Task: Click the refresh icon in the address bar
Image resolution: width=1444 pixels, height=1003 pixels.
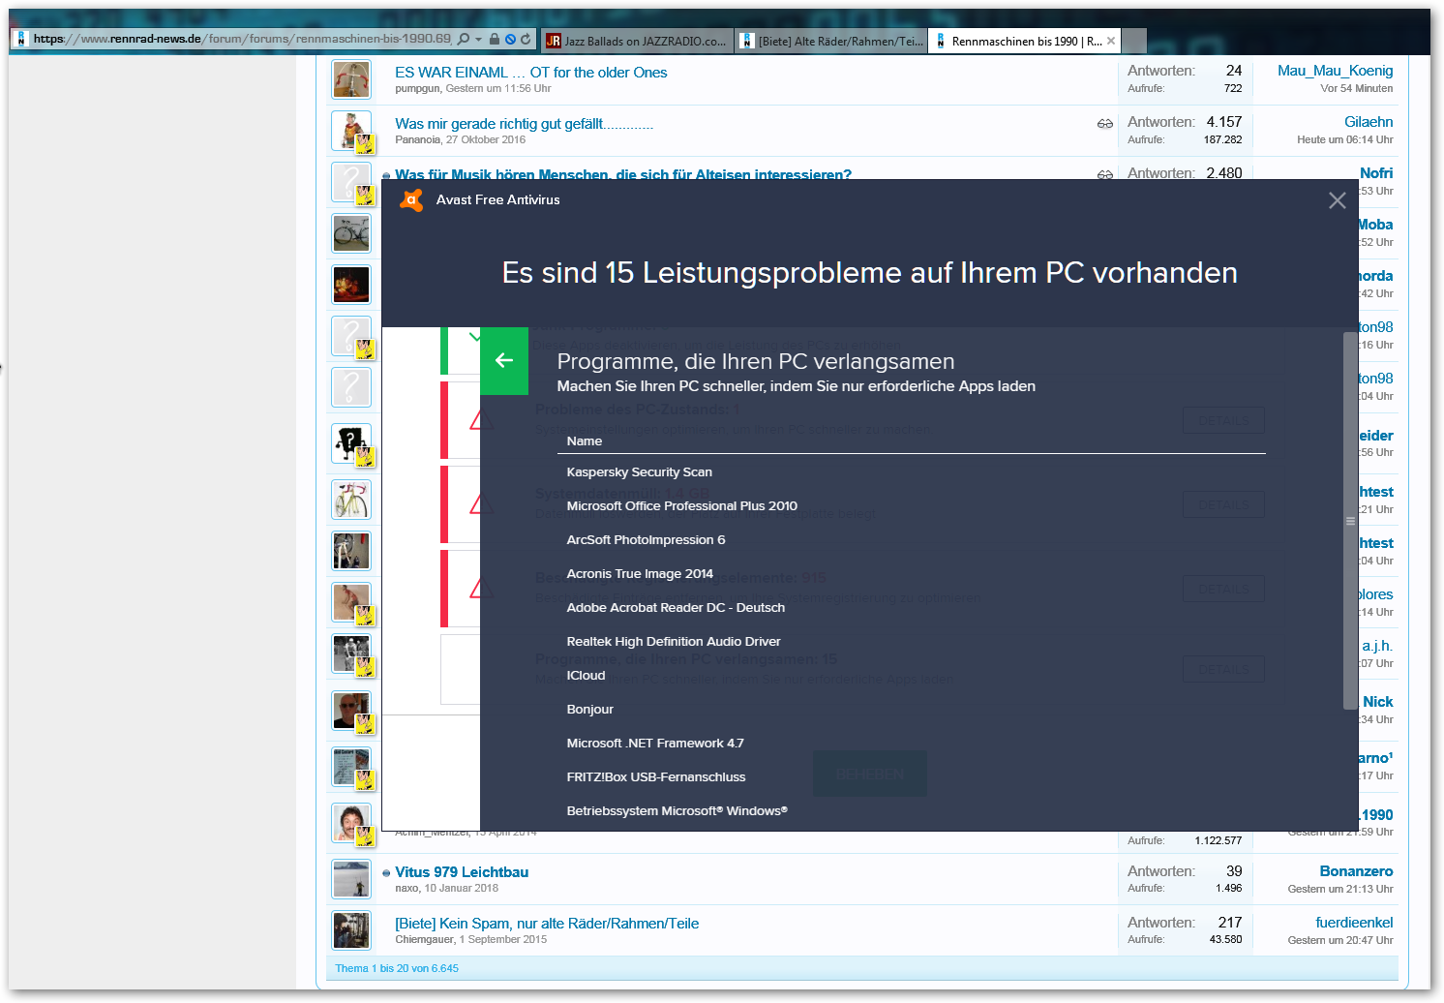Action: [x=526, y=40]
